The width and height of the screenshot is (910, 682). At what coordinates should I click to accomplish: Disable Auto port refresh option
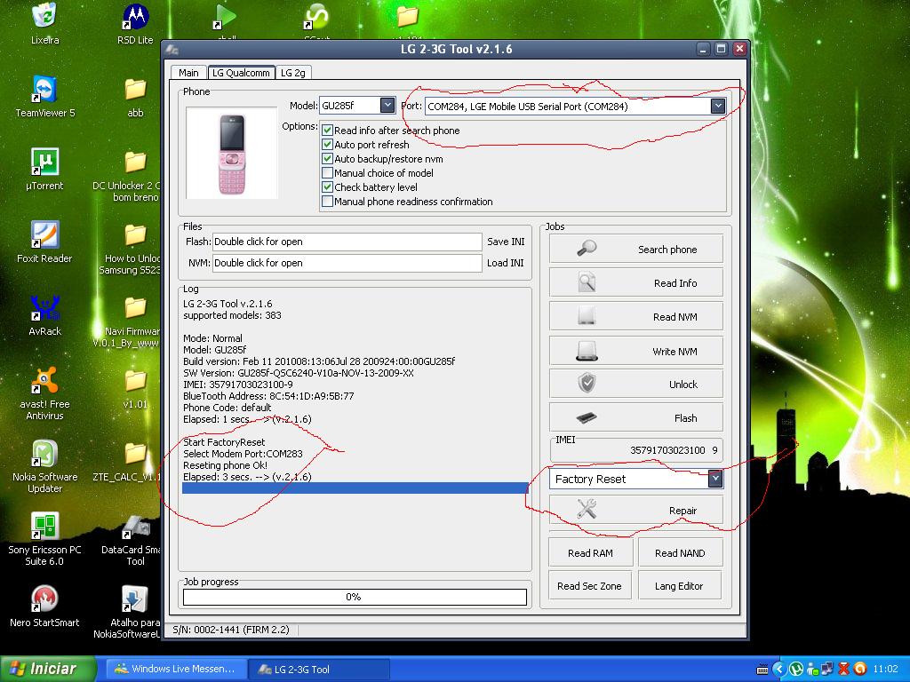point(327,145)
